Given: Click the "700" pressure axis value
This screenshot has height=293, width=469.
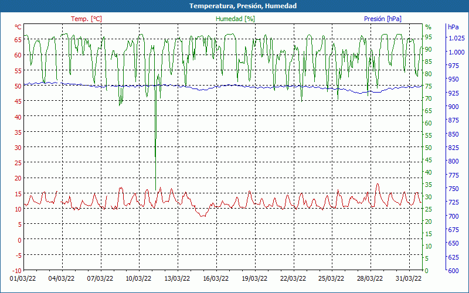Looking at the screenshot, I should (453, 216).
